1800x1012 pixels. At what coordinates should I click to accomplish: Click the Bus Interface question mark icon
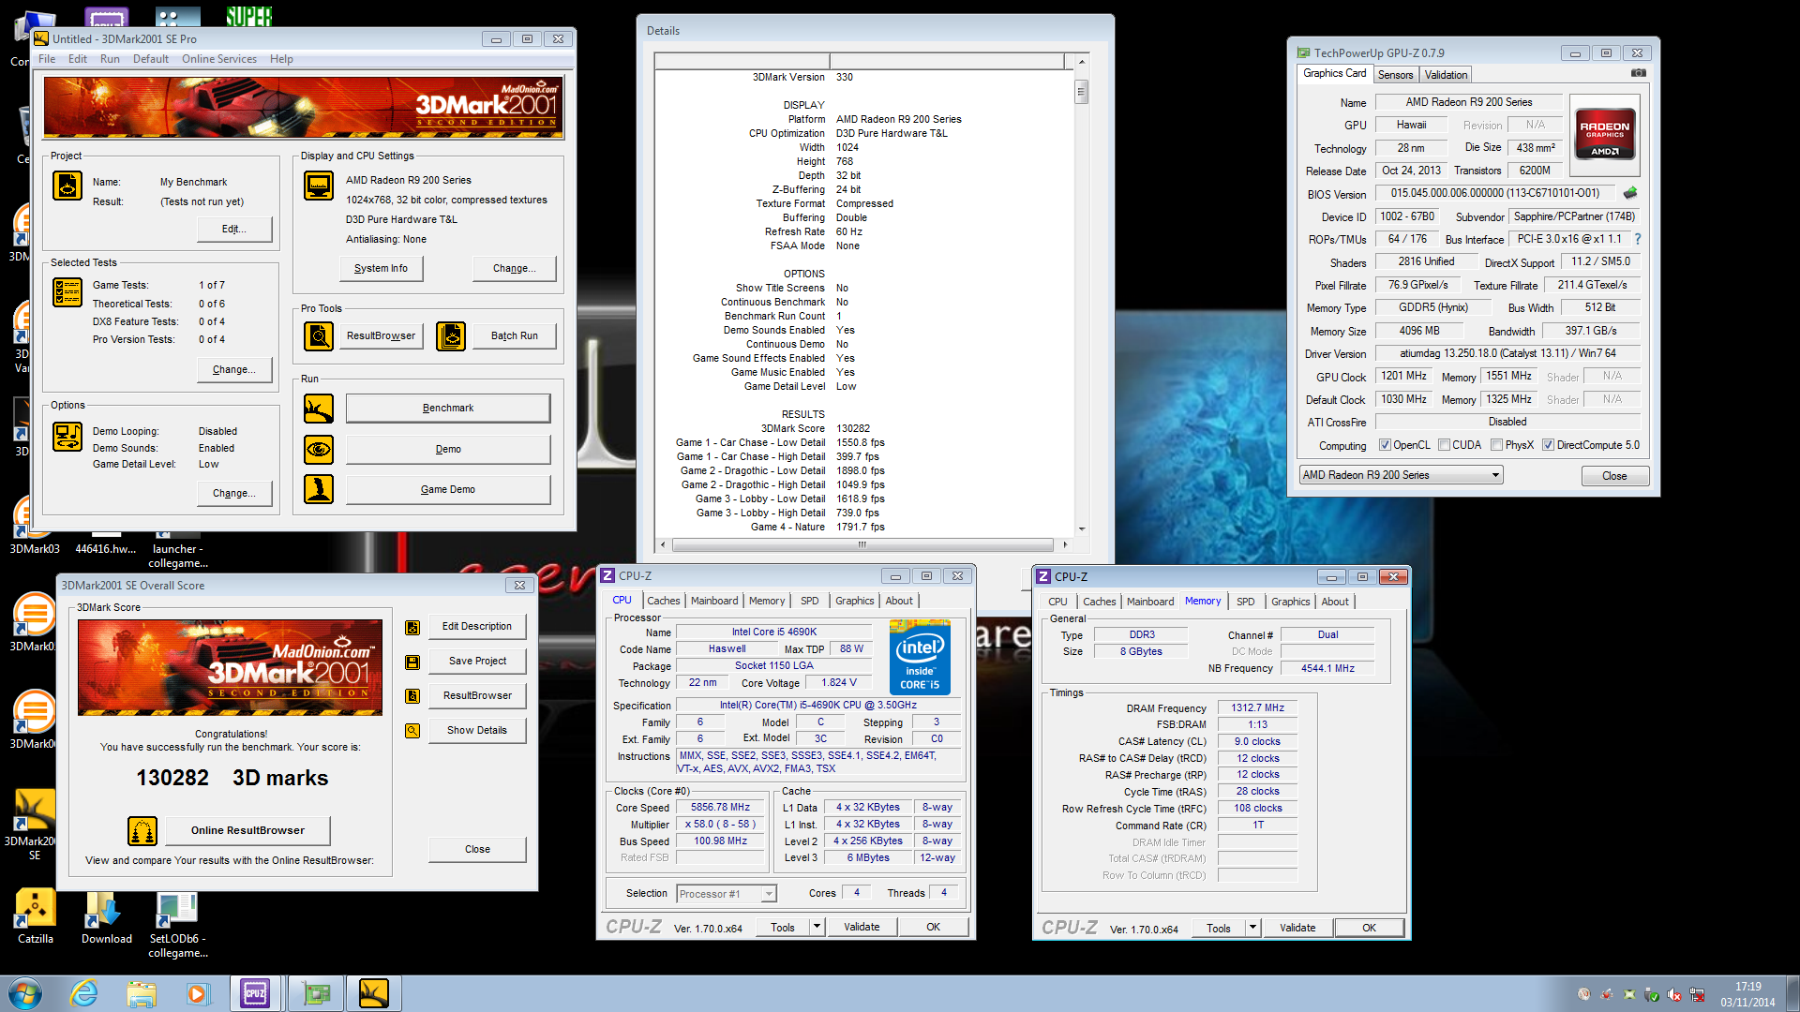(1638, 239)
